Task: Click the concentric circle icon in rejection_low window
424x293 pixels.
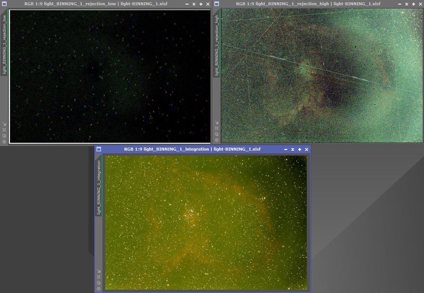Action: point(4,142)
